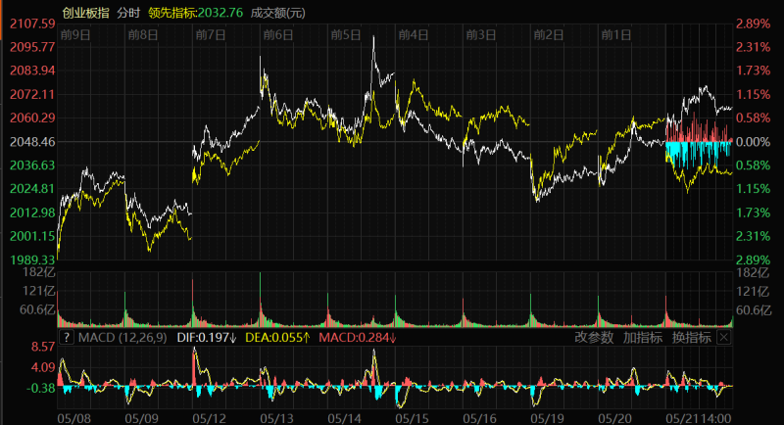Viewport: 784px width, 425px height.
Task: Click the 05/09 date on time axis
Action: click(x=141, y=418)
